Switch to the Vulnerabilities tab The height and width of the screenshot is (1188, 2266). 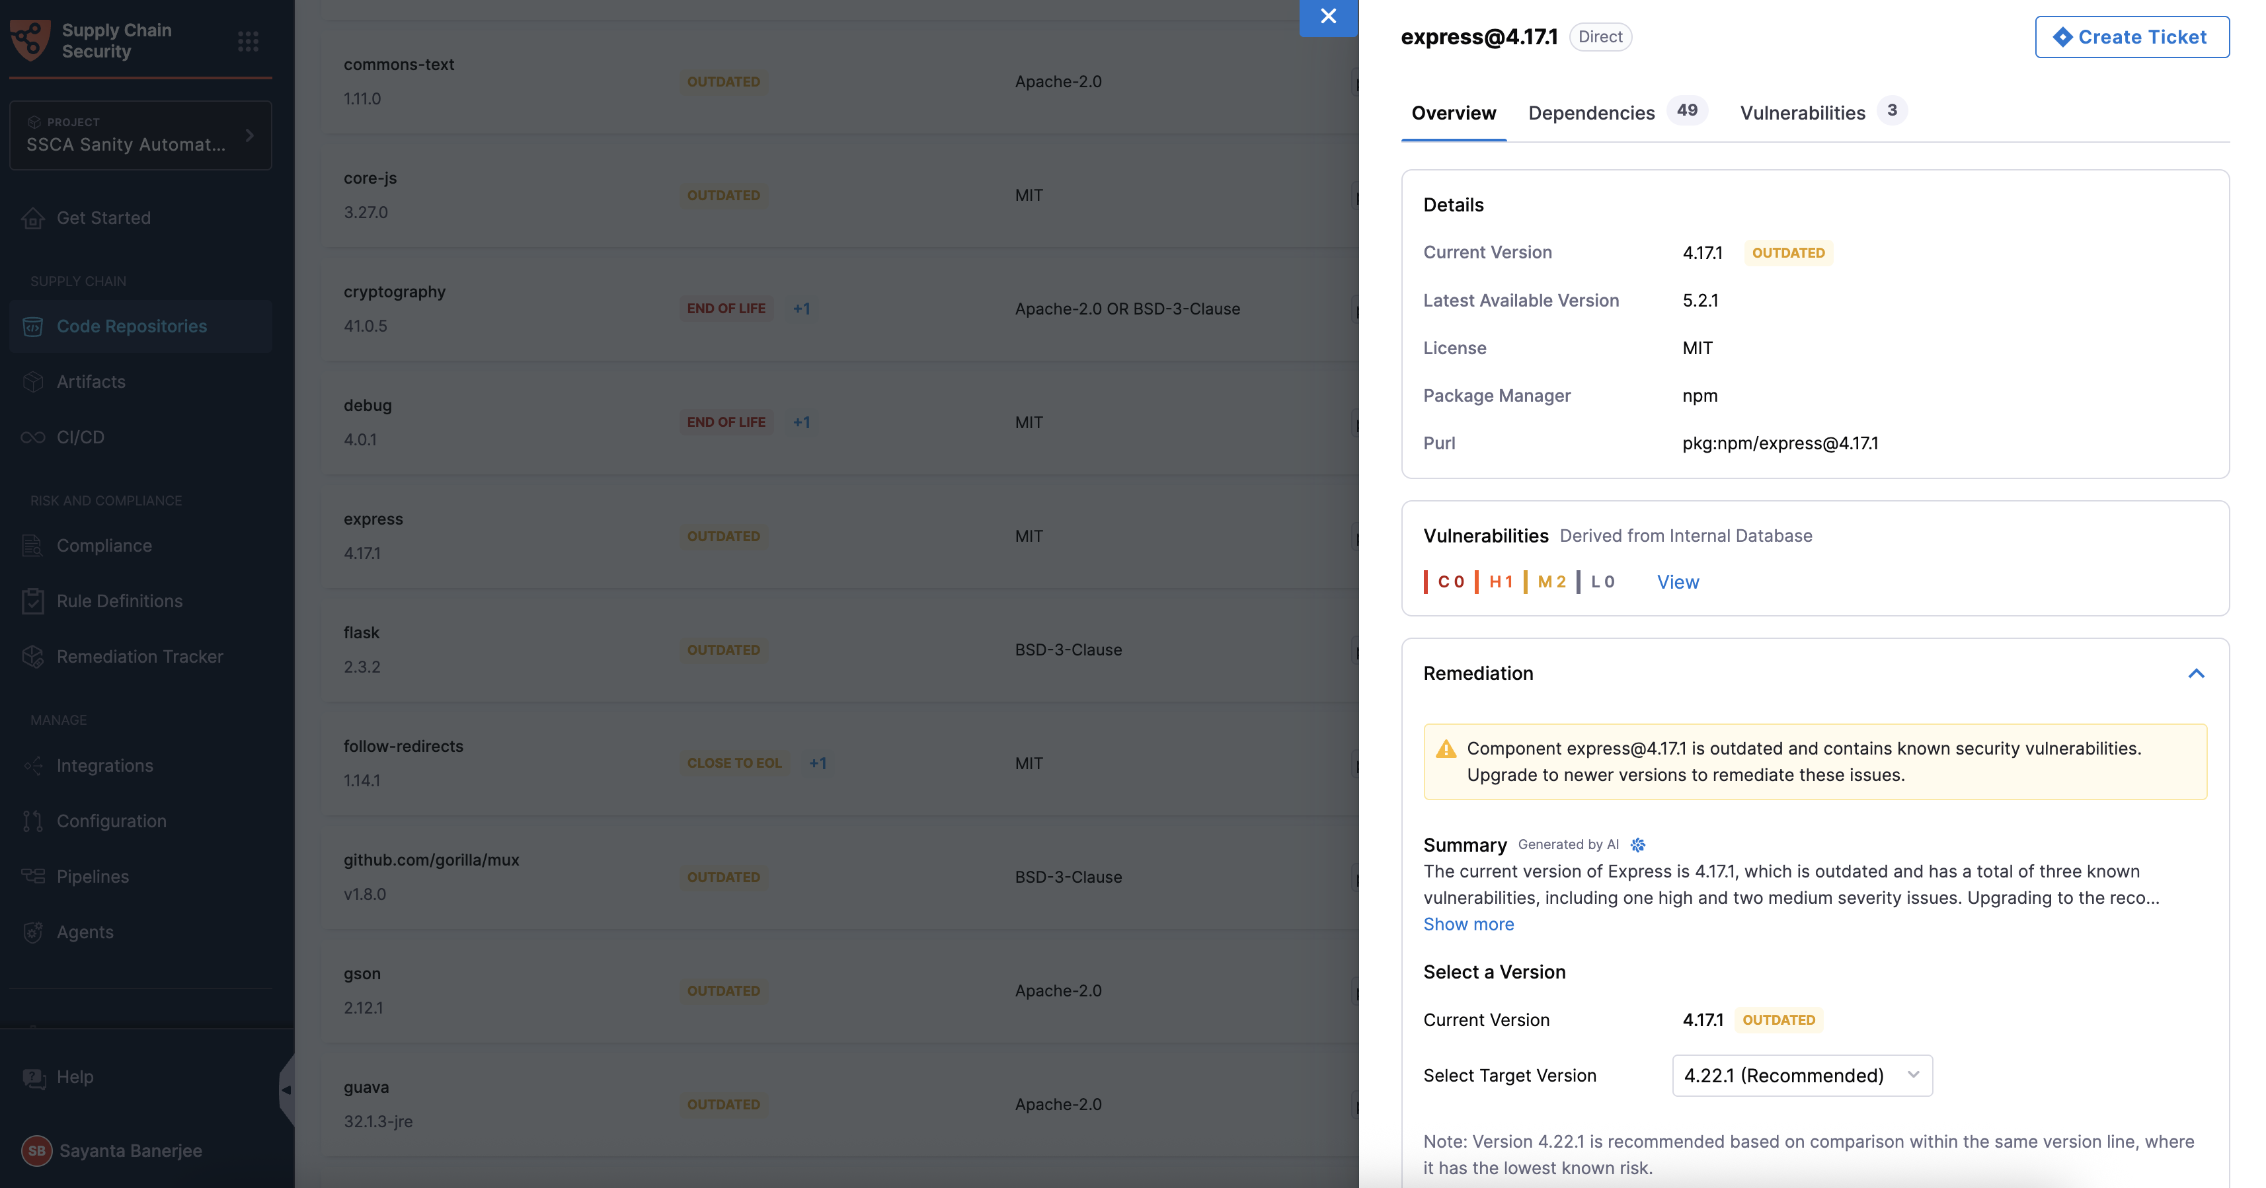pyautogui.click(x=1803, y=112)
